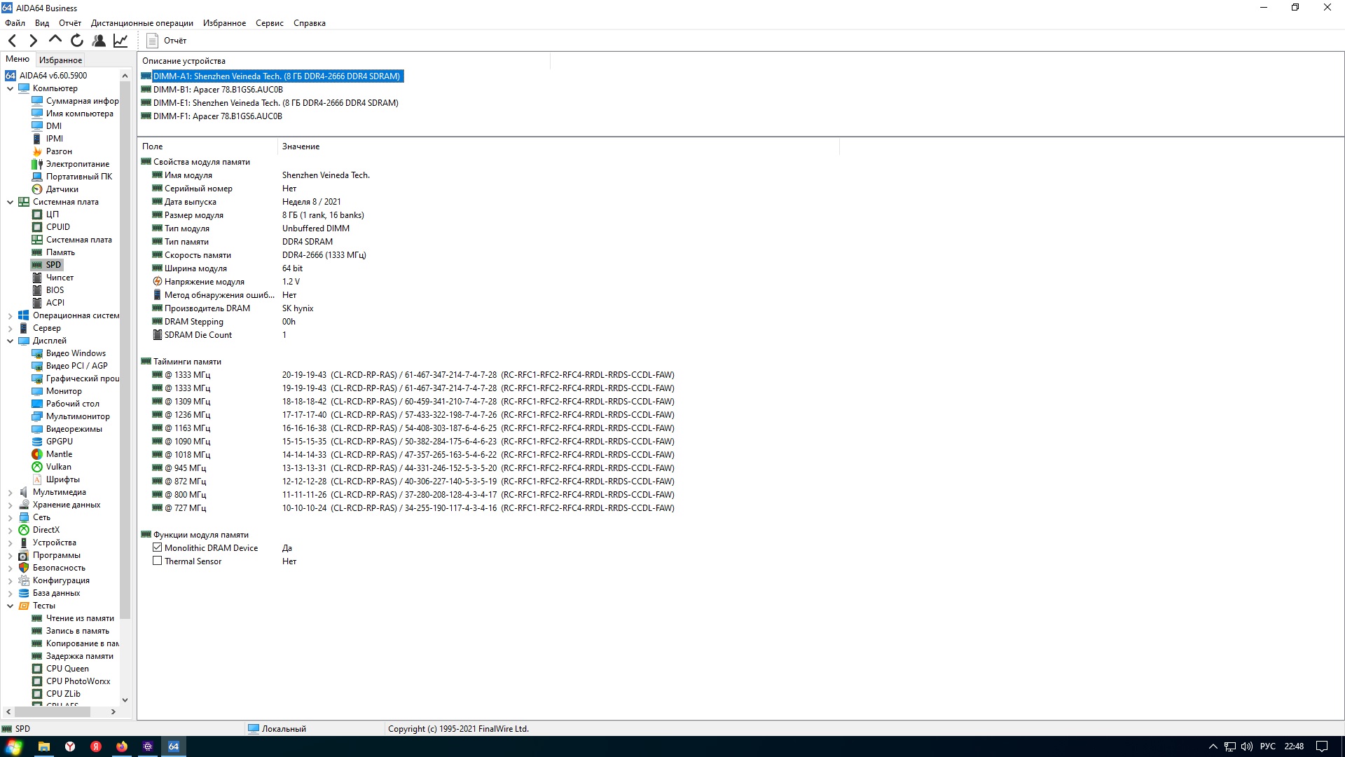Click the Значение column header
Image resolution: width=1345 pixels, height=757 pixels.
[x=301, y=146]
